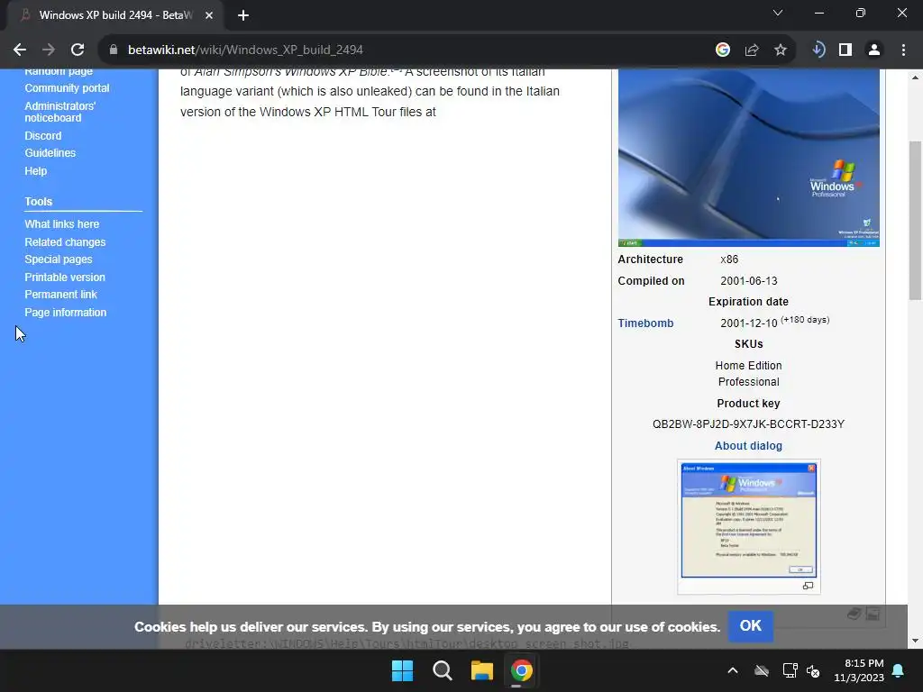The height and width of the screenshot is (692, 923).
Task: Share this page via share icon
Action: click(x=752, y=50)
